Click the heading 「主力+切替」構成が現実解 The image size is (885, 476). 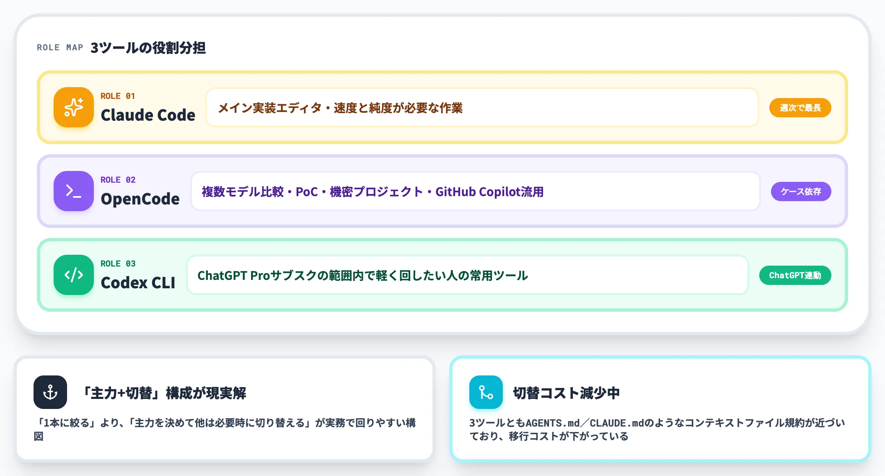tap(164, 393)
